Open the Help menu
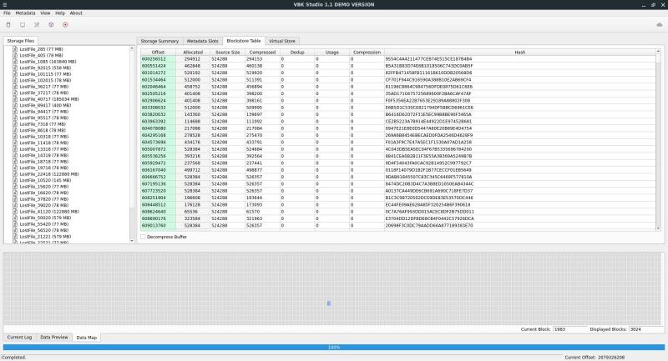The height and width of the screenshot is (361, 668). (60, 13)
